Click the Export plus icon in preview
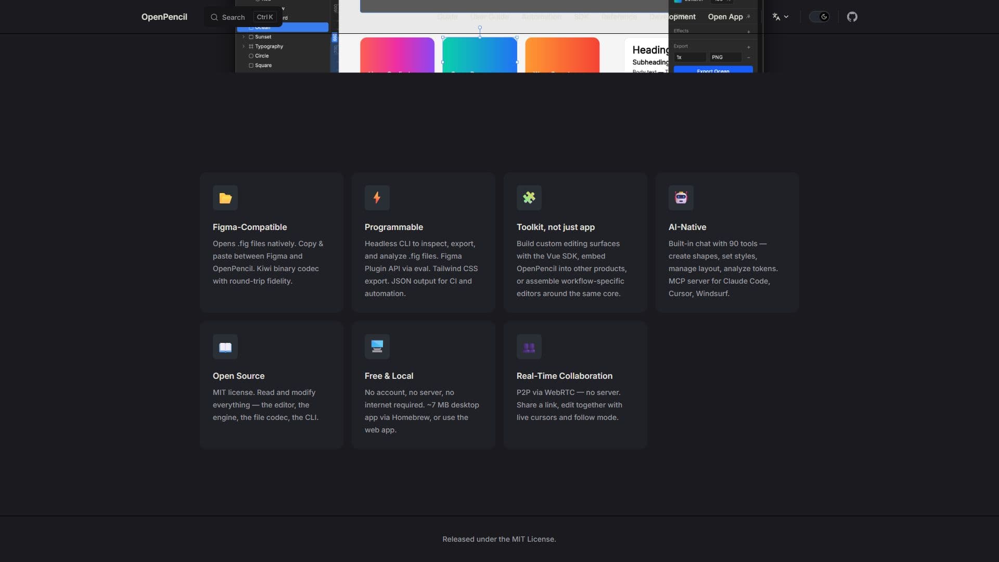The image size is (999, 562). 748,47
